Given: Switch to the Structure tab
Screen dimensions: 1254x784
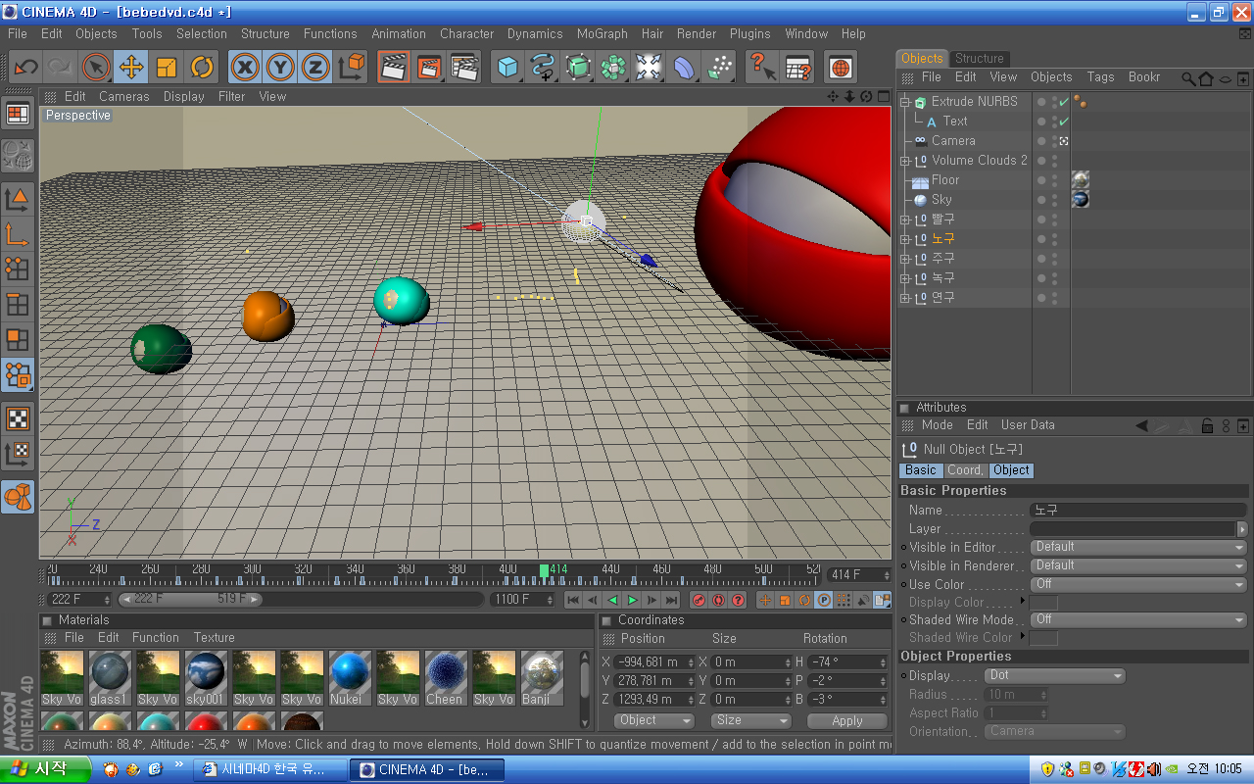Looking at the screenshot, I should tap(979, 58).
